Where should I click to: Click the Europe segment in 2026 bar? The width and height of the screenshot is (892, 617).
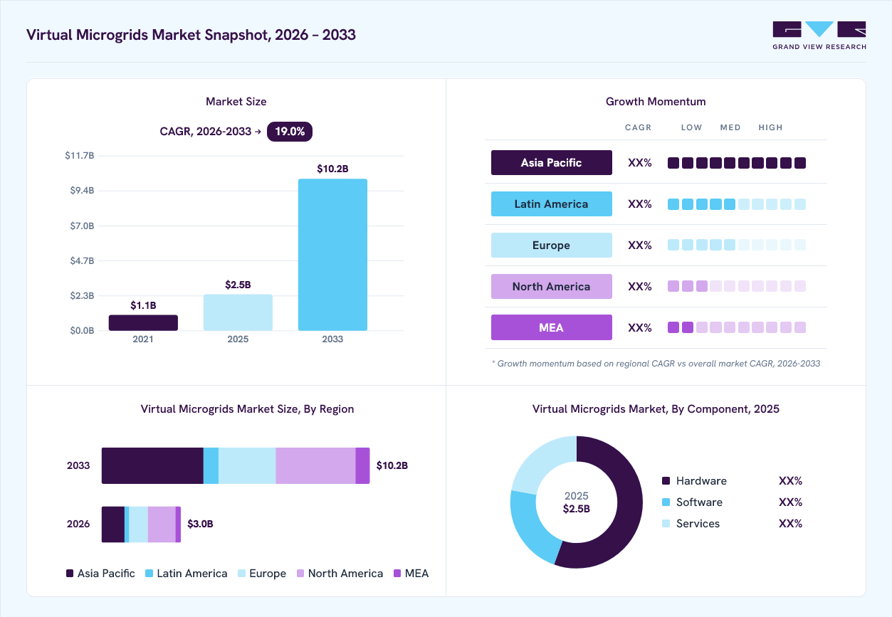[138, 524]
